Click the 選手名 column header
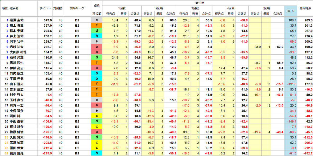 pos(14,8)
